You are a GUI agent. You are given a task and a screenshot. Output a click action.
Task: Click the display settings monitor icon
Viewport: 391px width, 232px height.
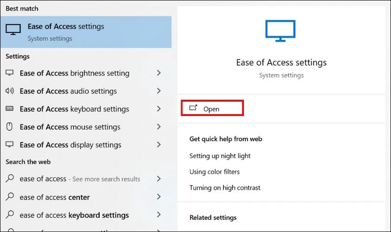(9, 144)
